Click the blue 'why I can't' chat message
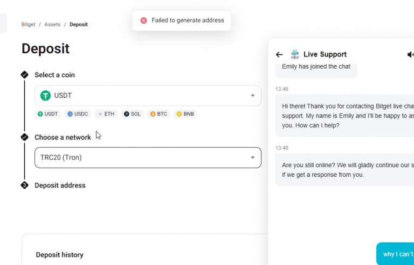Screen dimensions: 414x265 (395, 254)
